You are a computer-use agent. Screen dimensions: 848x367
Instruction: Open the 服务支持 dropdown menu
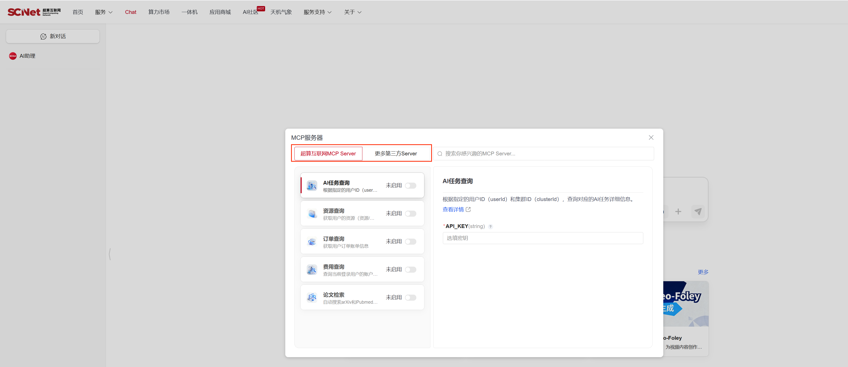coord(317,12)
